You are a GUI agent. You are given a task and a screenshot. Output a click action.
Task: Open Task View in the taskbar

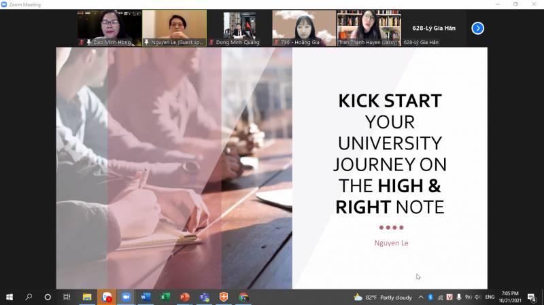click(67, 297)
